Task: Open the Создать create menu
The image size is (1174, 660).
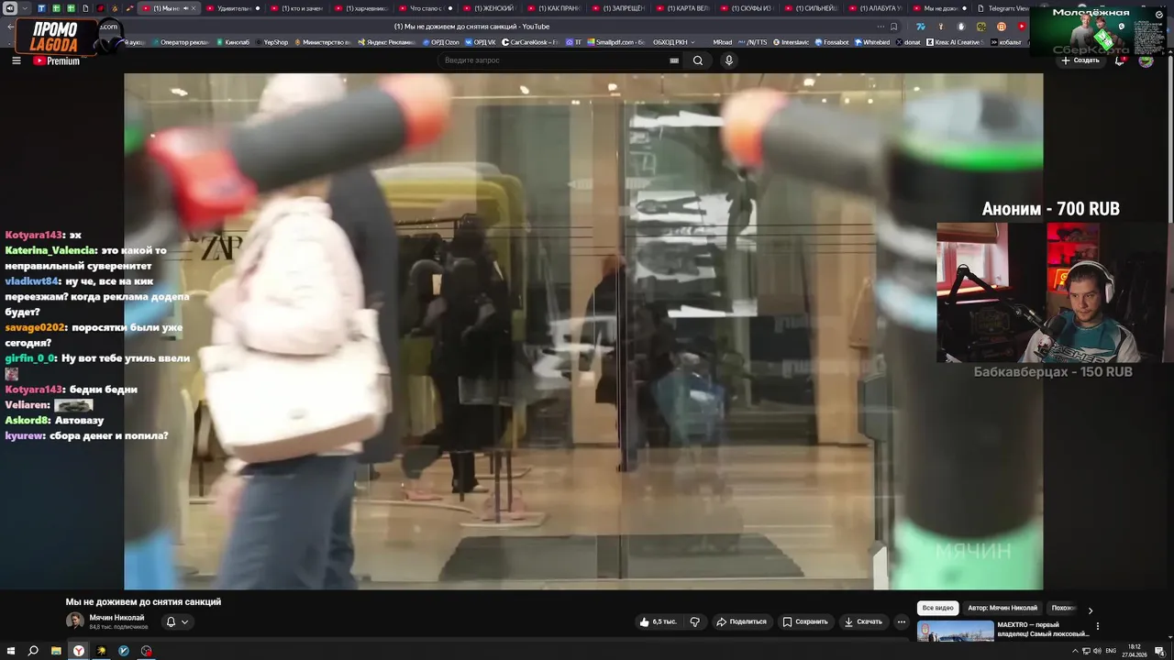Action: [1080, 60]
